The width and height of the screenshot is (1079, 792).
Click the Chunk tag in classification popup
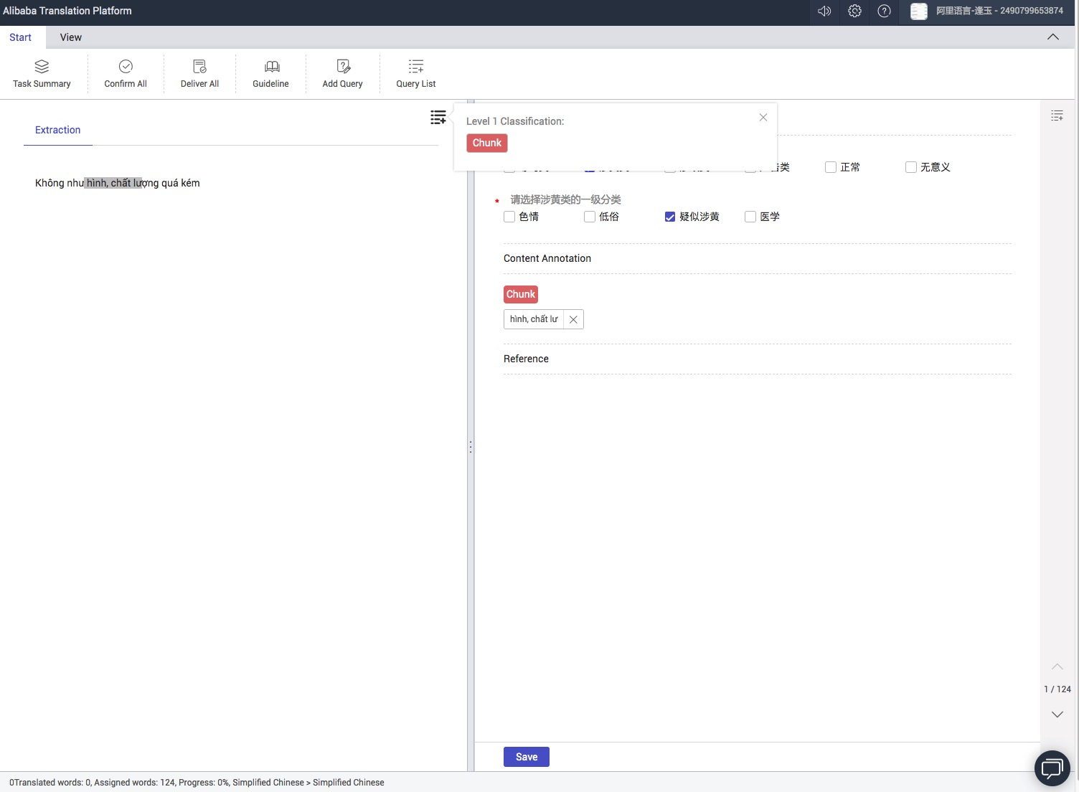(487, 143)
